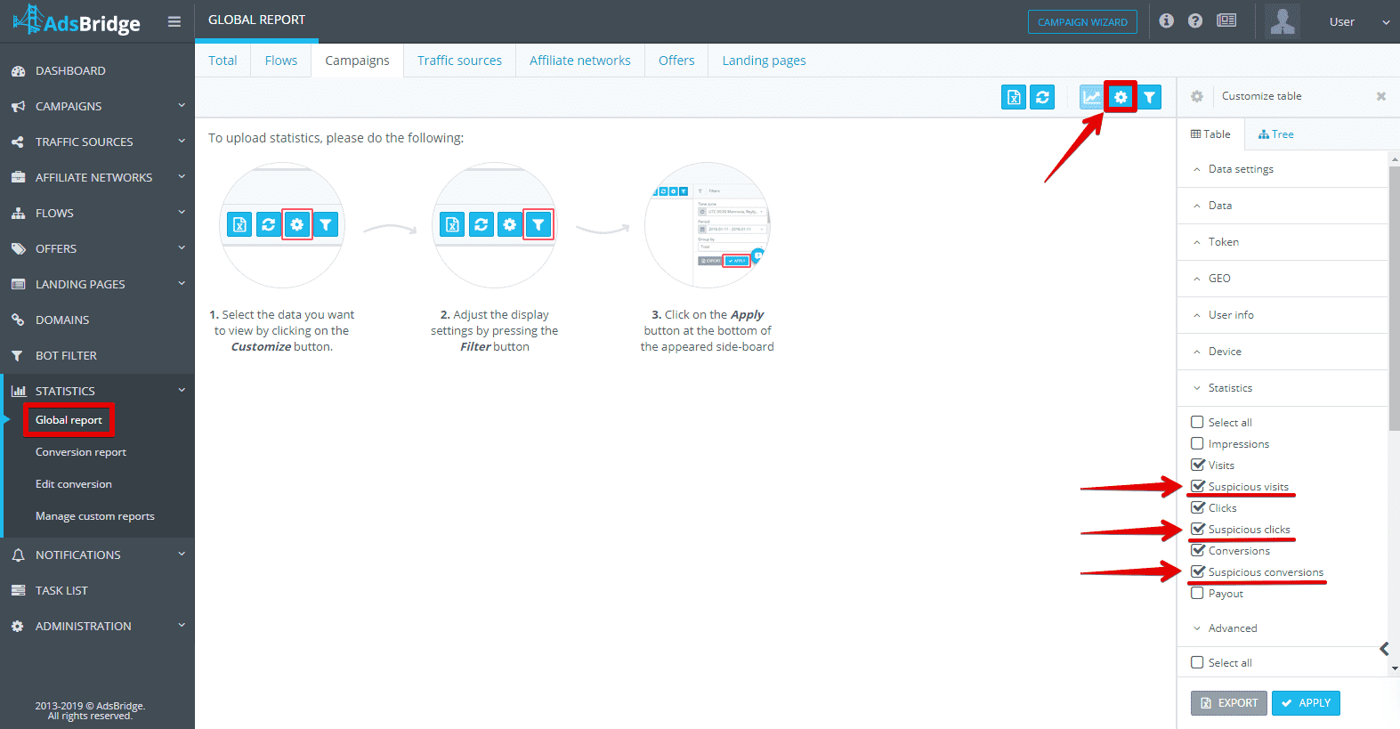The image size is (1400, 729).
Task: Expand the GEO section
Action: [1282, 279]
